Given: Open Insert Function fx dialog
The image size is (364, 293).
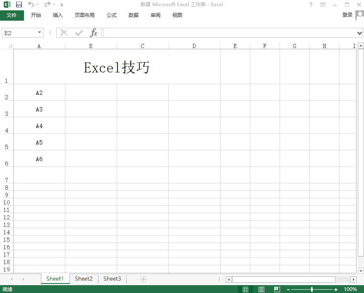Looking at the screenshot, I should (x=94, y=33).
